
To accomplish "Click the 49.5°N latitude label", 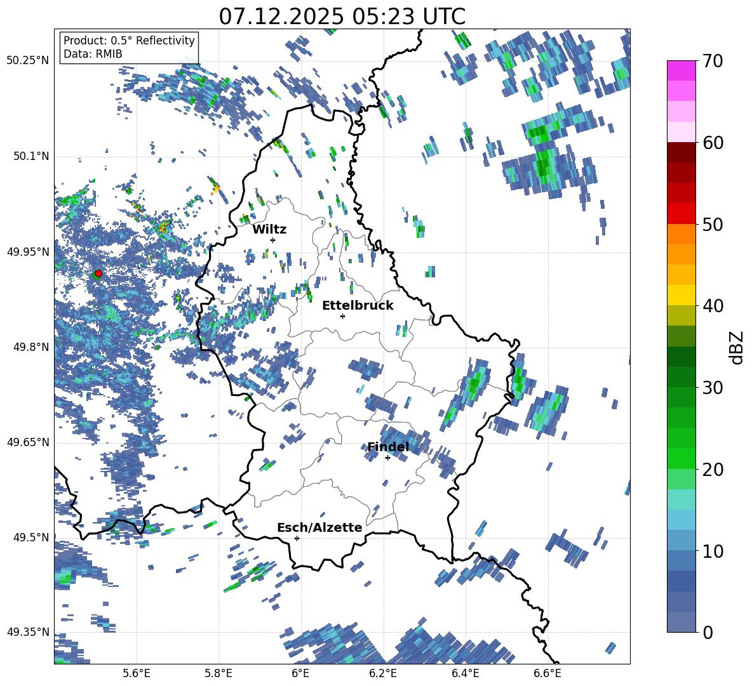I will point(31,538).
